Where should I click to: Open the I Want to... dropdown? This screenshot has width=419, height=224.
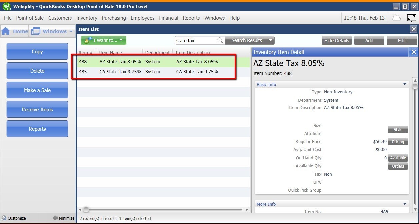point(103,41)
